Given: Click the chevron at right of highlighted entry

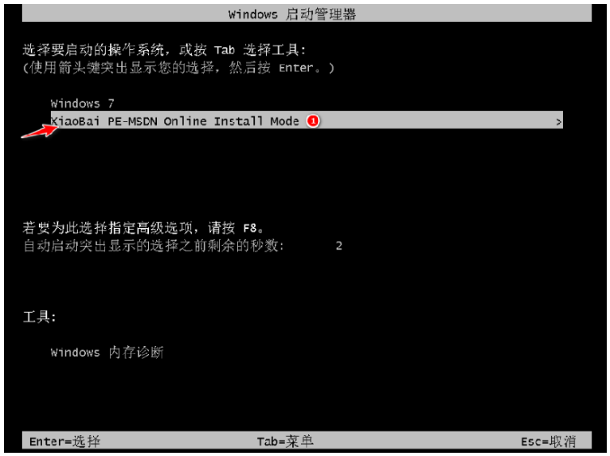Looking at the screenshot, I should [559, 122].
